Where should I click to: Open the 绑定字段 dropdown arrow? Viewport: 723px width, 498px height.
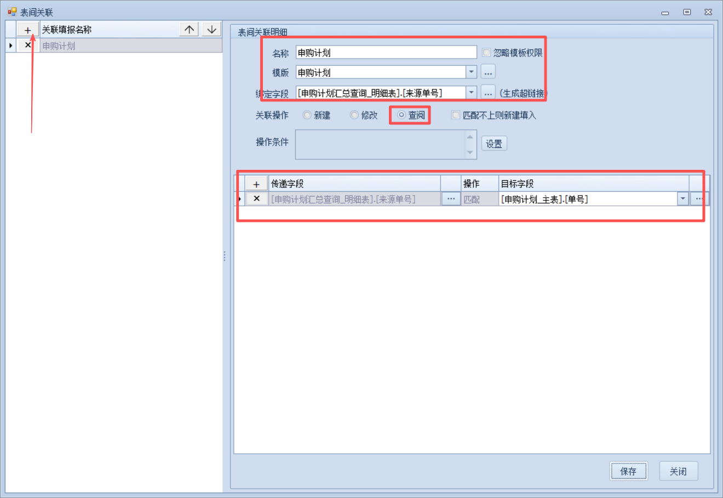471,93
